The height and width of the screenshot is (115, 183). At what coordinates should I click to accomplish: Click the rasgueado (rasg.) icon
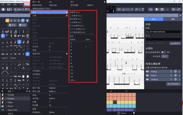[x=19, y=80]
